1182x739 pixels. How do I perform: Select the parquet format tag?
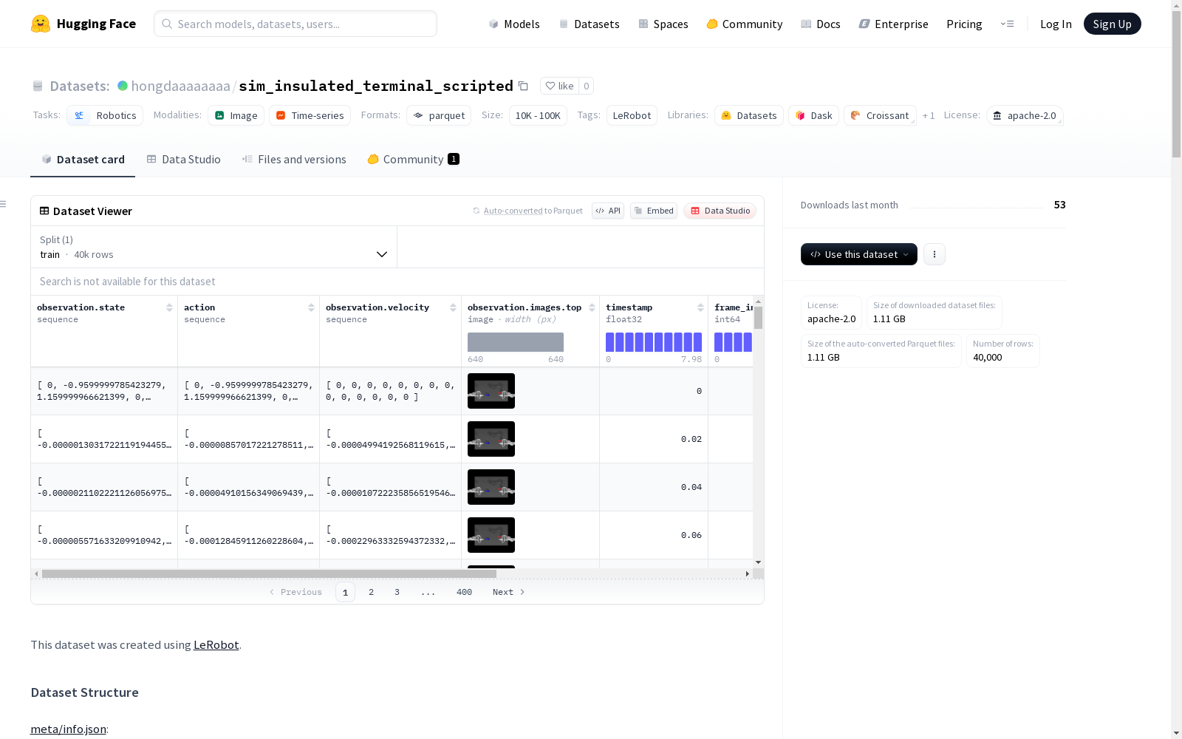pos(439,115)
